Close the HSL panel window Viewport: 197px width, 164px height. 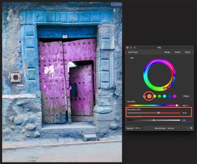tap(128, 47)
